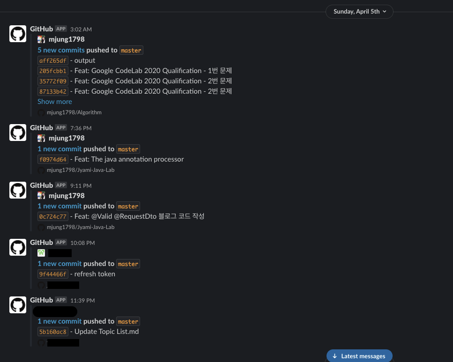Open commit hash 0c724c77
Image resolution: width=453 pixels, height=362 pixels.
53,216
